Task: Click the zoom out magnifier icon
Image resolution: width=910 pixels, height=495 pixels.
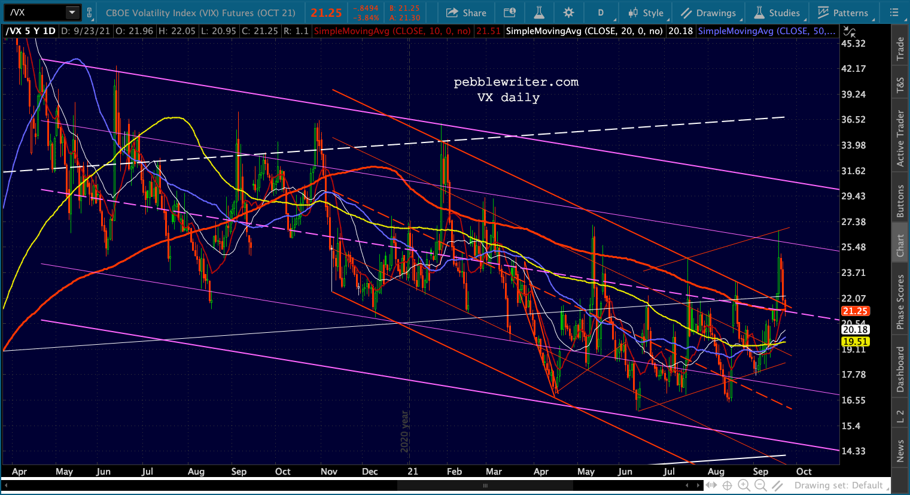Action: pyautogui.click(x=760, y=485)
